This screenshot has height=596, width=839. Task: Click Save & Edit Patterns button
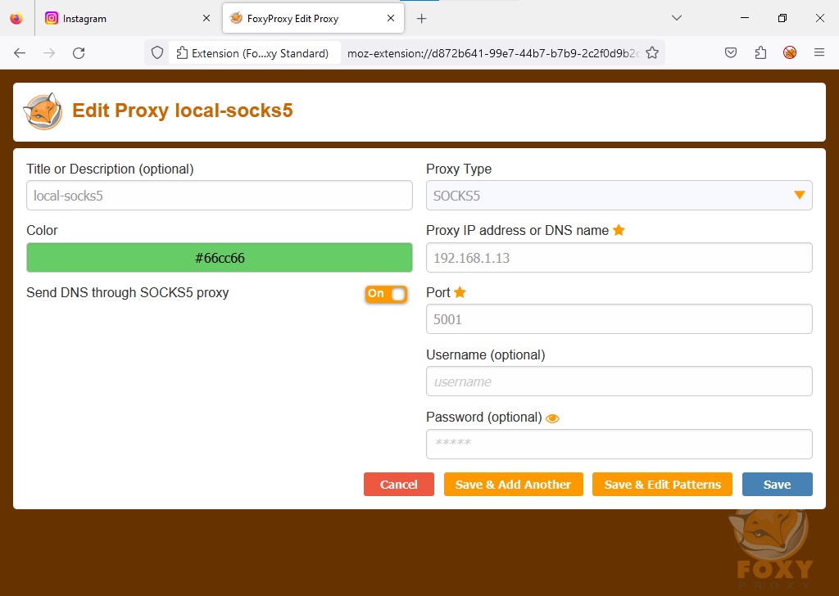pyautogui.click(x=662, y=485)
